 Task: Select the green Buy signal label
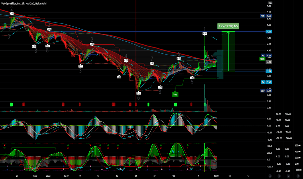[x=175, y=95]
